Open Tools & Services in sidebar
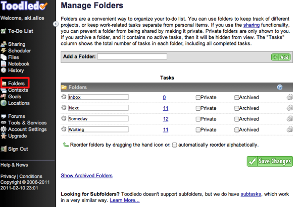 pyautogui.click(x=27, y=123)
